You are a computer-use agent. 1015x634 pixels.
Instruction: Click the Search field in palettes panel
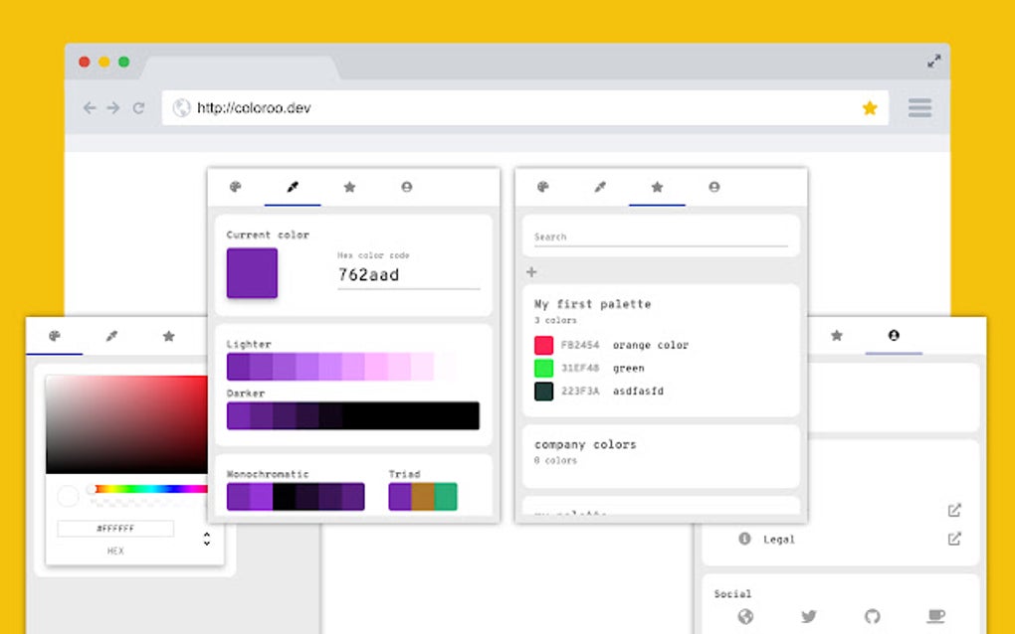[x=660, y=235]
